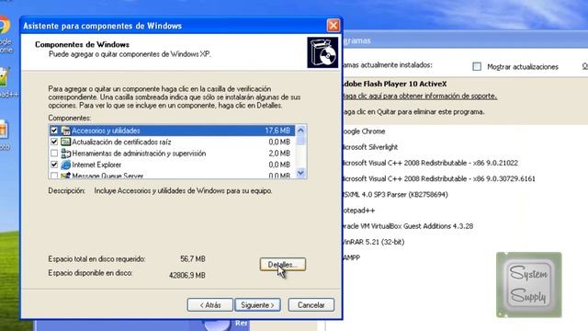Select Google Chrome in installed programs list

click(364, 131)
